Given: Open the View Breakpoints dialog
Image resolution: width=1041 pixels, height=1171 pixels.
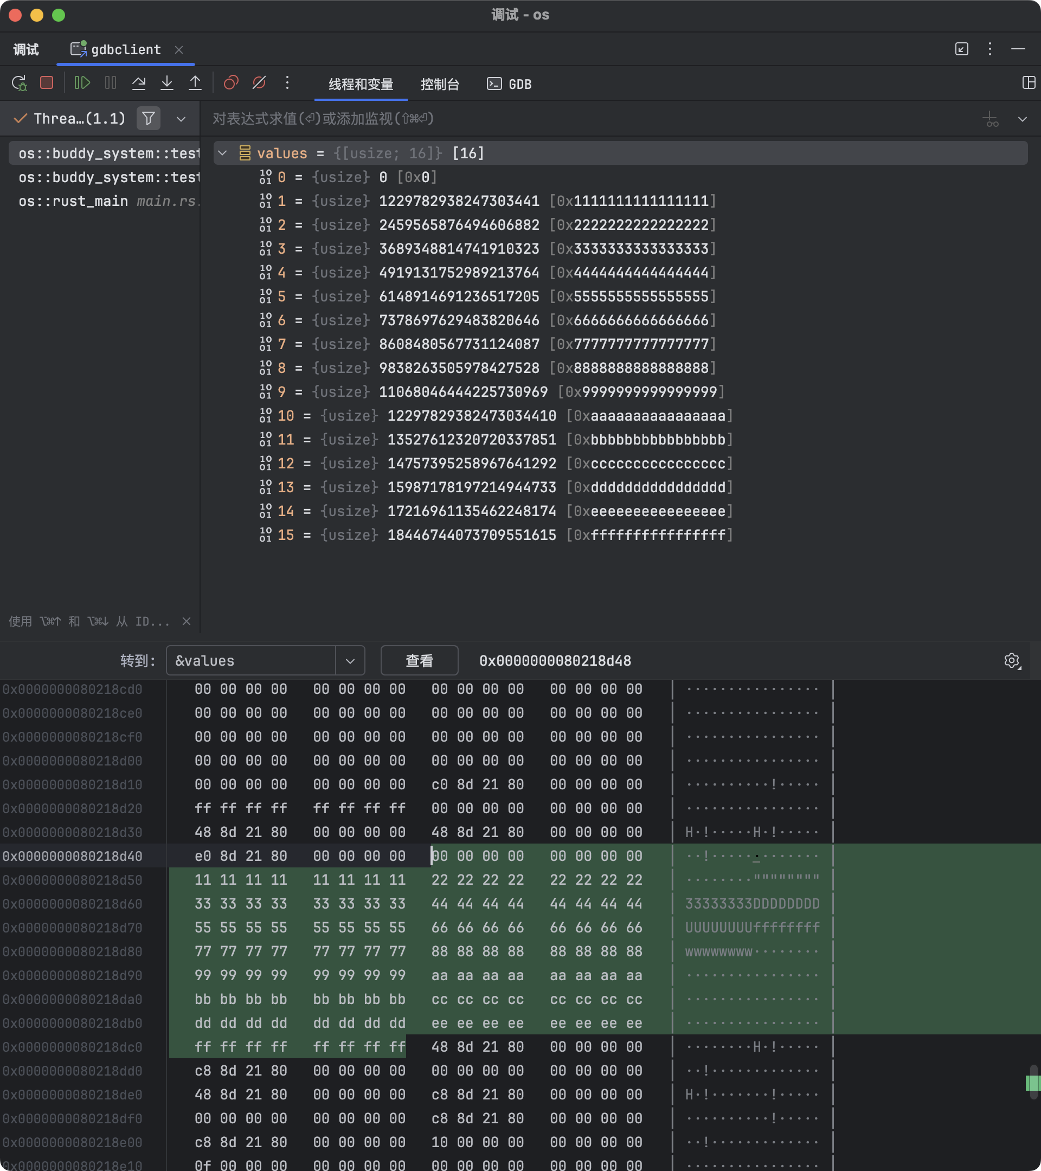Looking at the screenshot, I should tap(231, 83).
